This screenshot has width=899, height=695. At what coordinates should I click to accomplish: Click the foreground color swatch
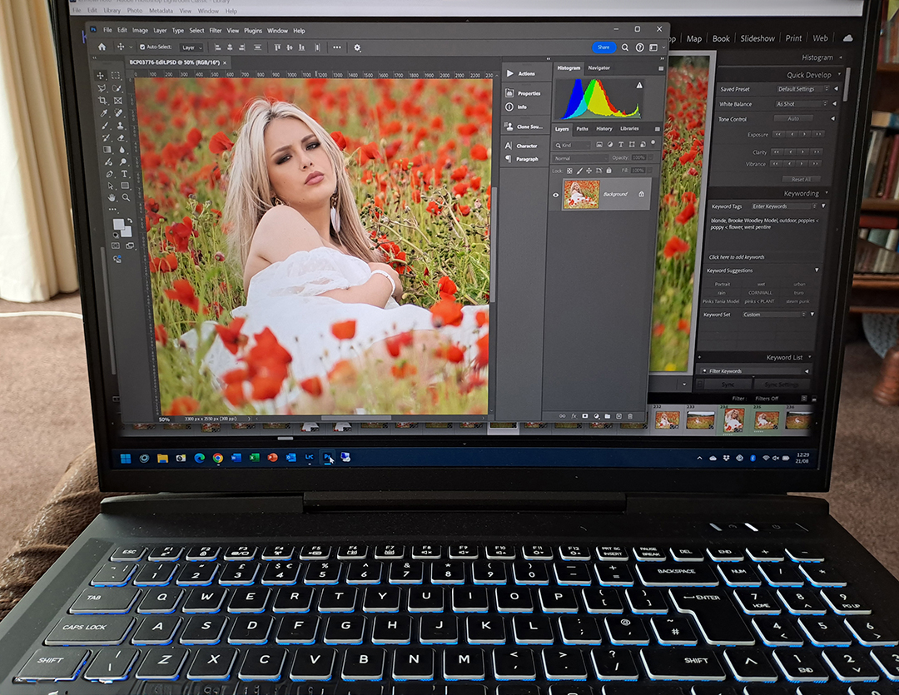(118, 224)
